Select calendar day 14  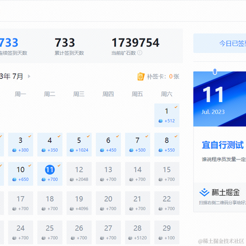(137, 174)
